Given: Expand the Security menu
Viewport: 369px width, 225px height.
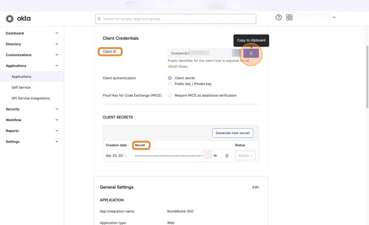Looking at the screenshot, I should point(57,109).
